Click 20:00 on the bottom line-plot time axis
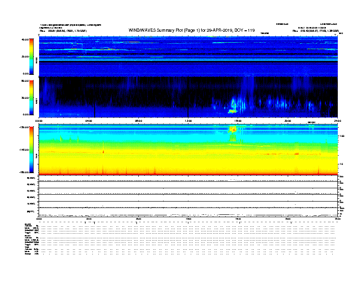Viewport: 364px width, 281px height. click(288, 219)
